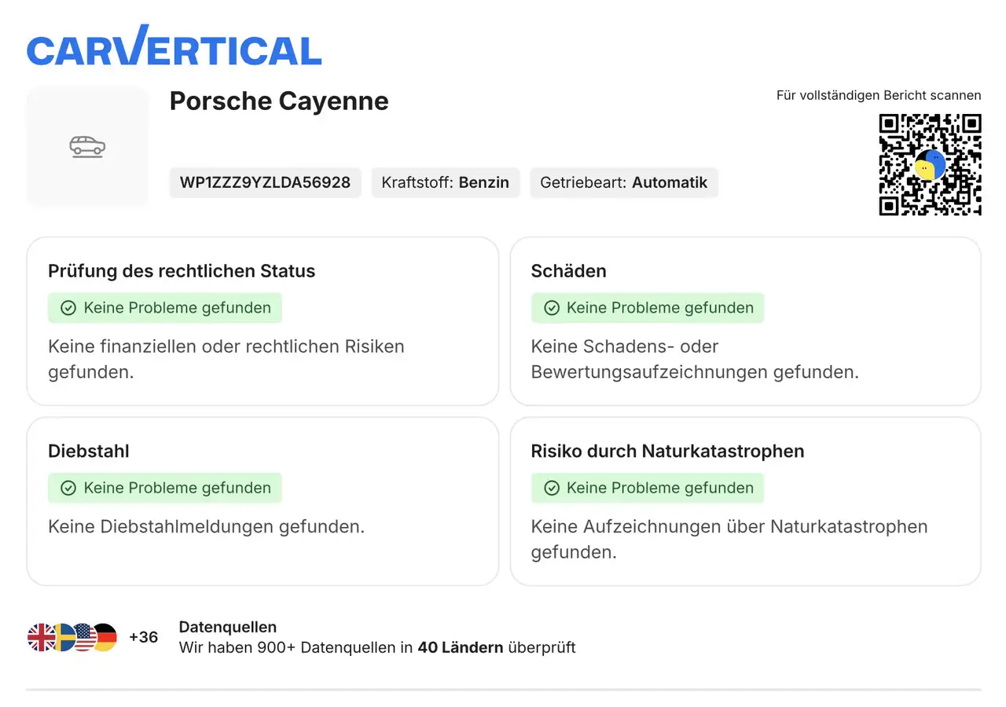Click the USA flag icon
1006x707 pixels.
pos(83,637)
